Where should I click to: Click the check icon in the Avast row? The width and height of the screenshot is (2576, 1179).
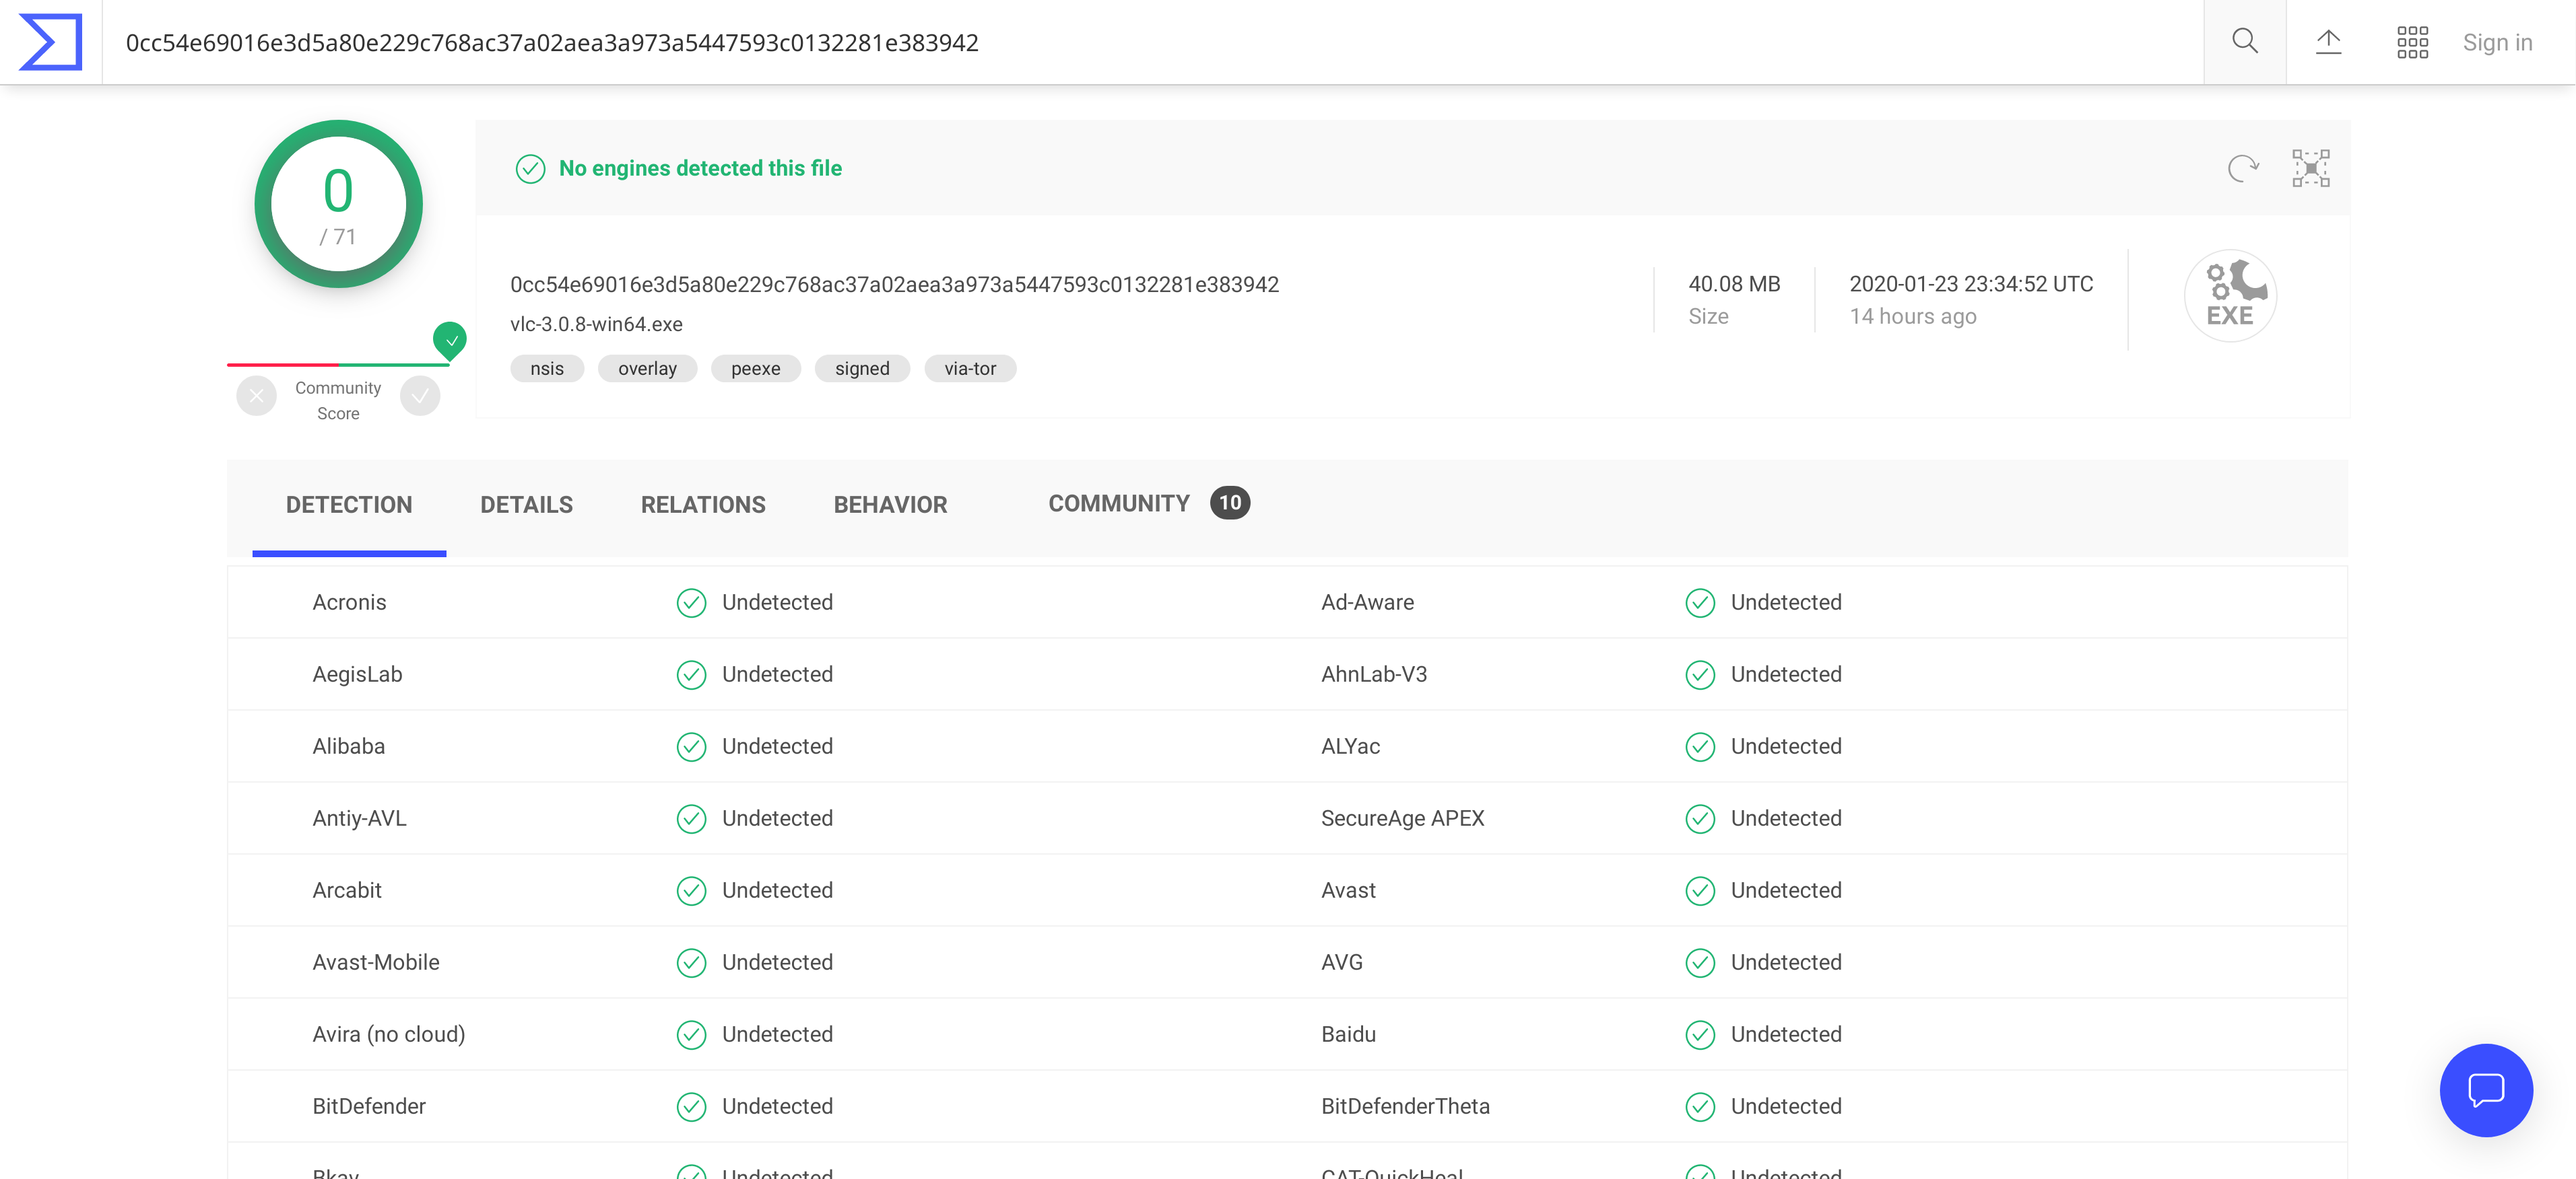pos(1700,891)
